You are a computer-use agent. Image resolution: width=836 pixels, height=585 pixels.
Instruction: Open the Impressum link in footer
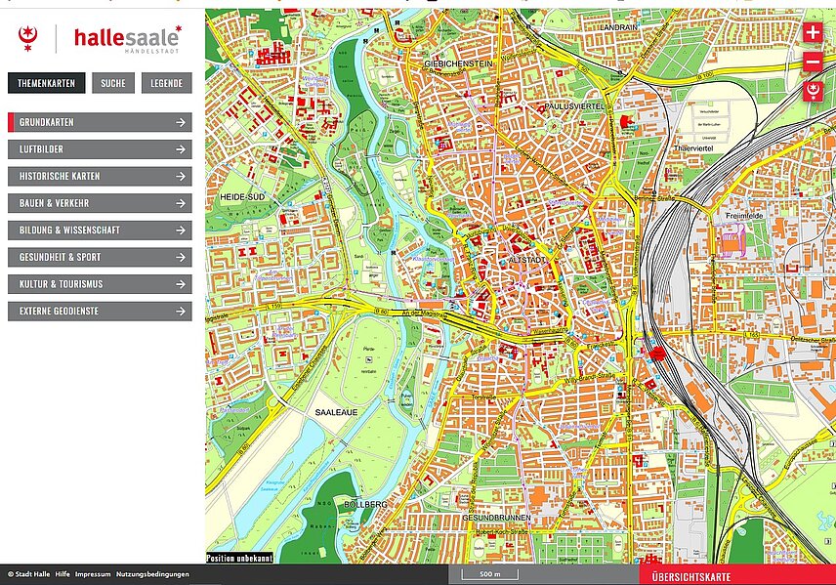(x=93, y=575)
